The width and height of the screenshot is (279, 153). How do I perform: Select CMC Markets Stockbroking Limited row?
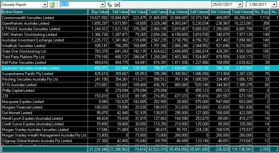tap(140, 35)
